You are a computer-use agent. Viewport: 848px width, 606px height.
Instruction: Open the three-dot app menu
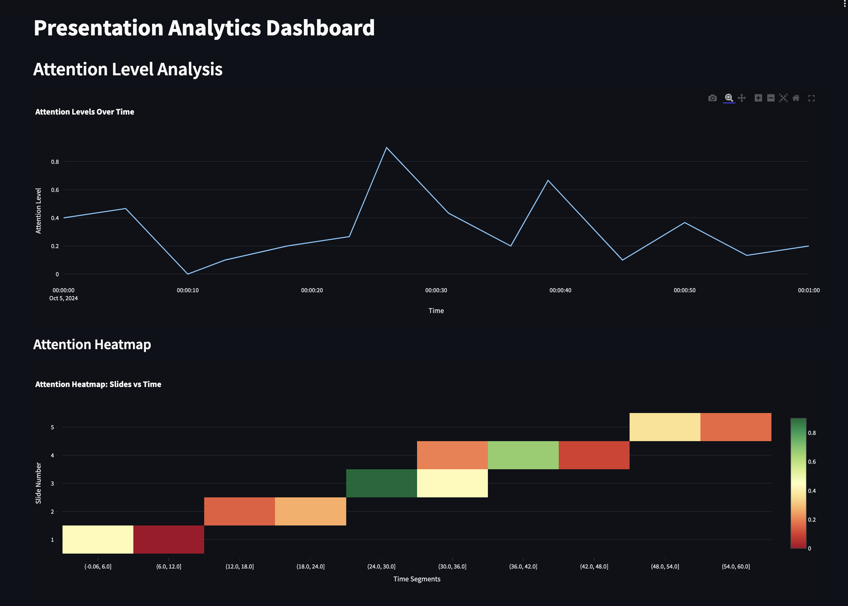(845, 4)
